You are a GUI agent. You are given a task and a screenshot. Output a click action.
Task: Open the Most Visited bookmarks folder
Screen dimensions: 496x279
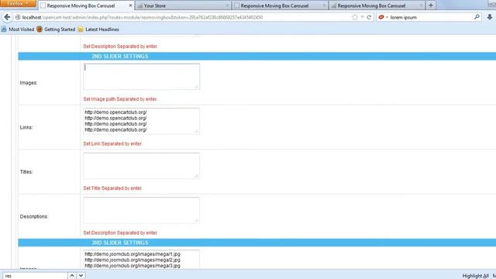click(x=18, y=29)
